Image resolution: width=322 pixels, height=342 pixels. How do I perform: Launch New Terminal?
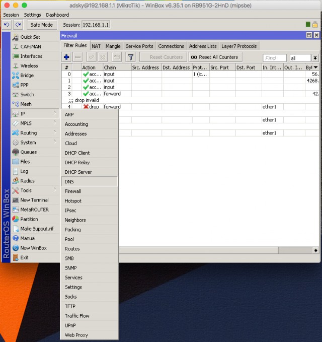[x=35, y=200]
